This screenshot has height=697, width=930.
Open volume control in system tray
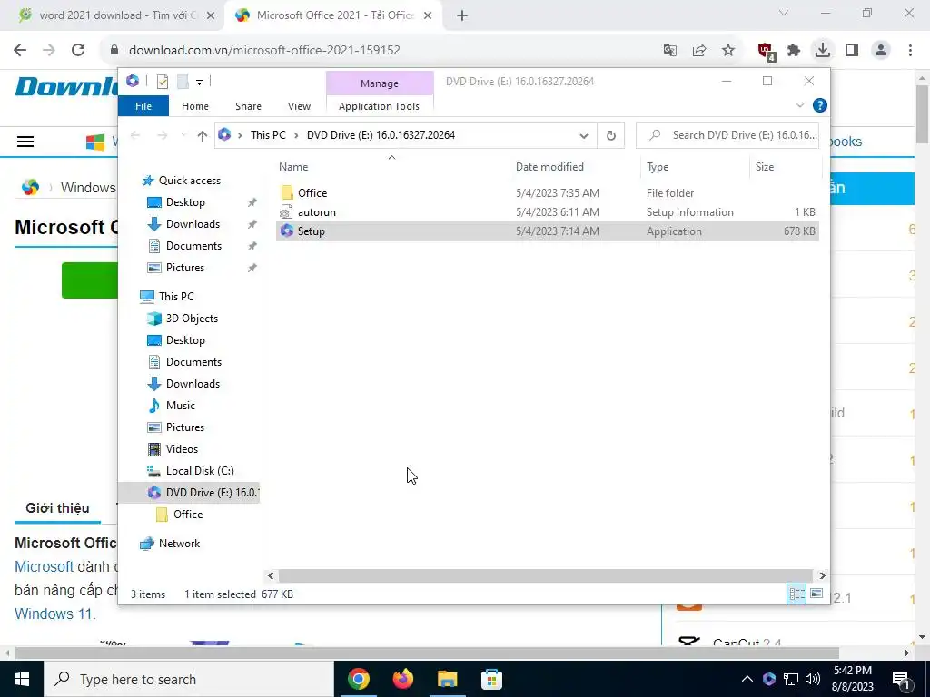pyautogui.click(x=813, y=679)
